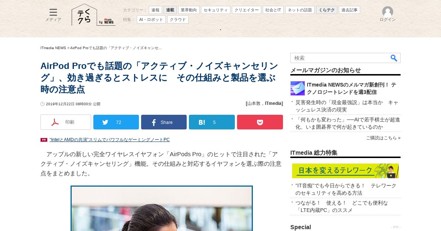Click the Special section heading

[301, 227]
